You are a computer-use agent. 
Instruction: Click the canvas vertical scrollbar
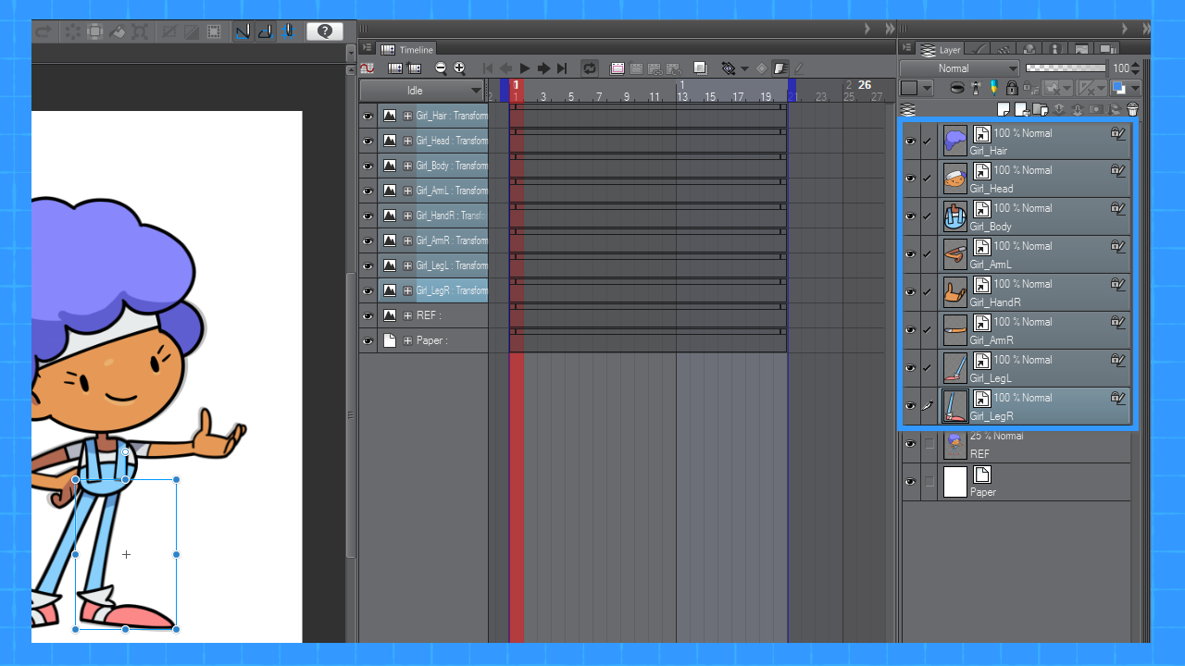coord(351,416)
